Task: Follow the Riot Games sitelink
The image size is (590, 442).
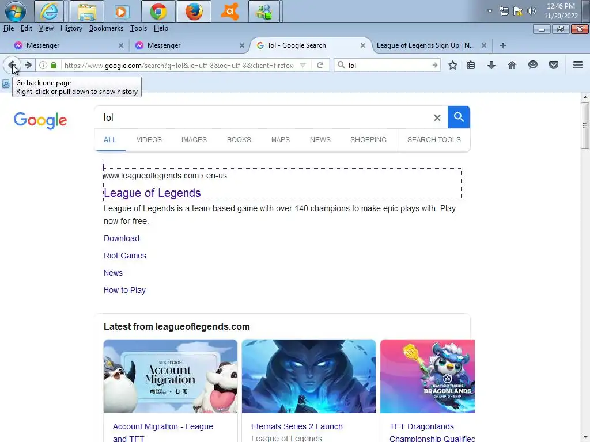Action: (x=125, y=256)
